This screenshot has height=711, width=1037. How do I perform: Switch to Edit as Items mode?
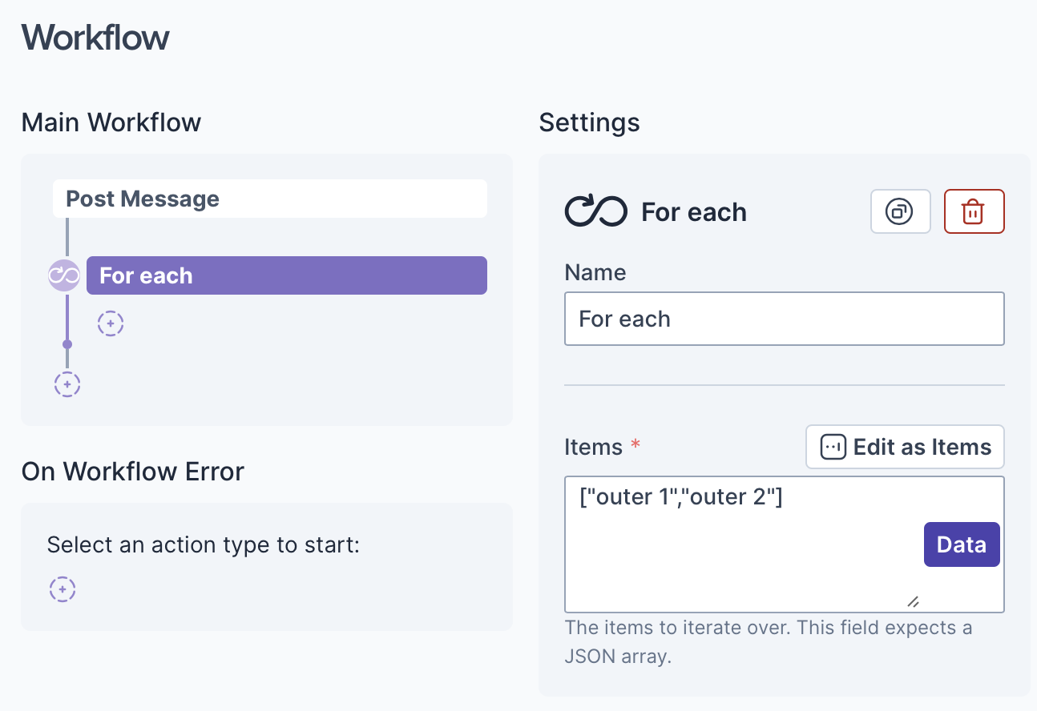click(905, 447)
